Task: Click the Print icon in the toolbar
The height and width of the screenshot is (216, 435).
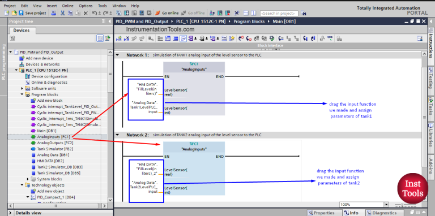Action: coord(54,13)
